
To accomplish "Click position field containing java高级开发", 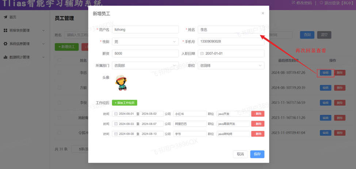I will click(x=233, y=124).
